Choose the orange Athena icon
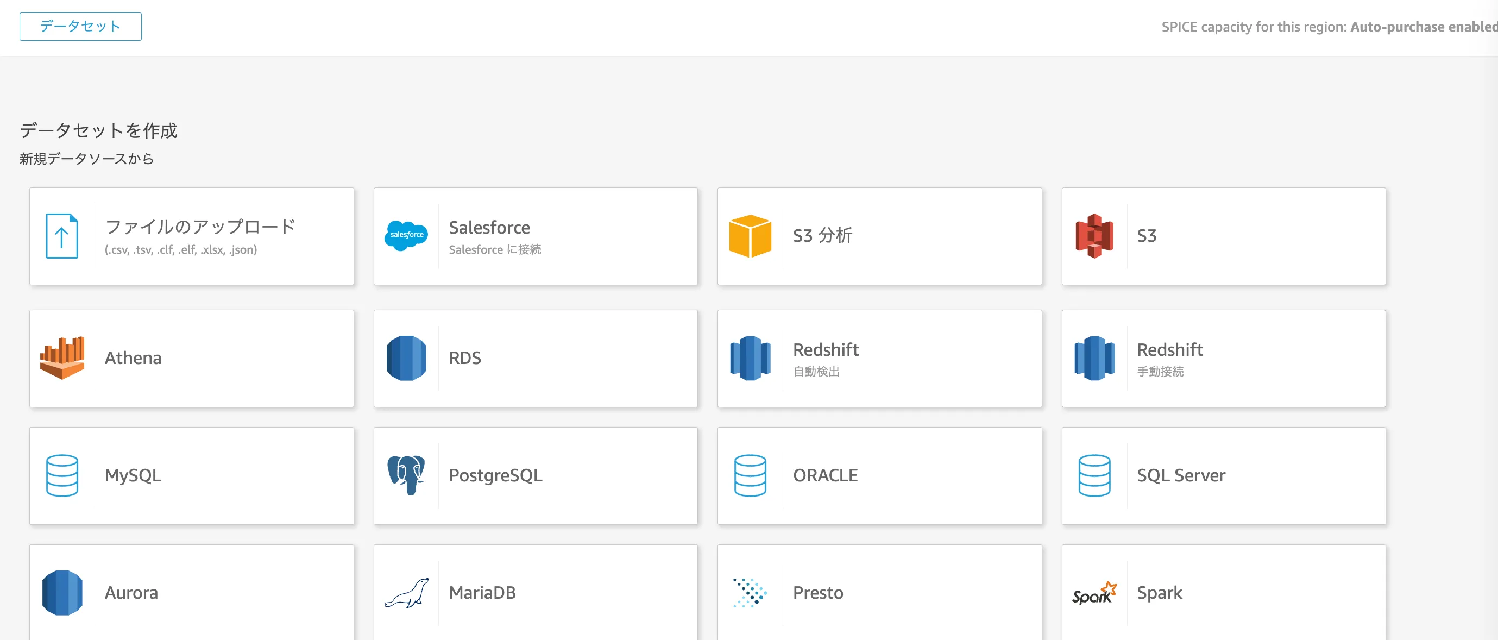Image resolution: width=1498 pixels, height=640 pixels. [x=62, y=359]
